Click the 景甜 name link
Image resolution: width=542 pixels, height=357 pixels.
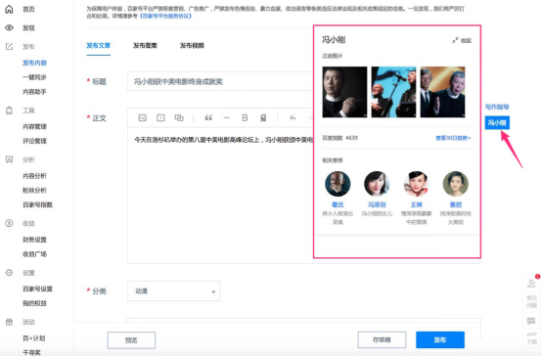click(456, 204)
